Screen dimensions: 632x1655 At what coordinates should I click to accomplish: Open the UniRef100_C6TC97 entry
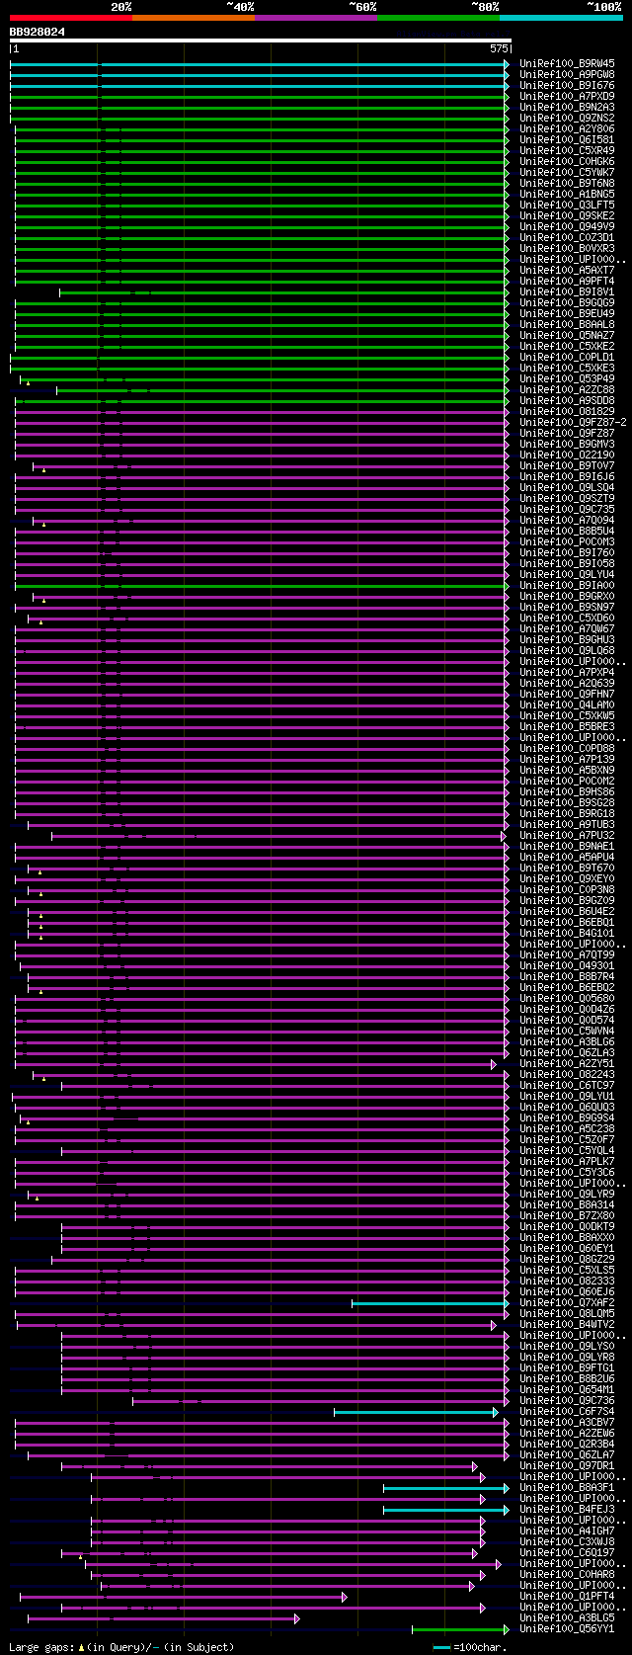click(567, 1085)
